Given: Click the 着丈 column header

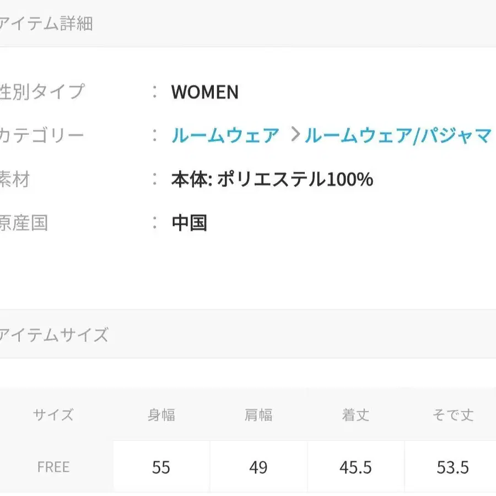Looking at the screenshot, I should point(357,415).
